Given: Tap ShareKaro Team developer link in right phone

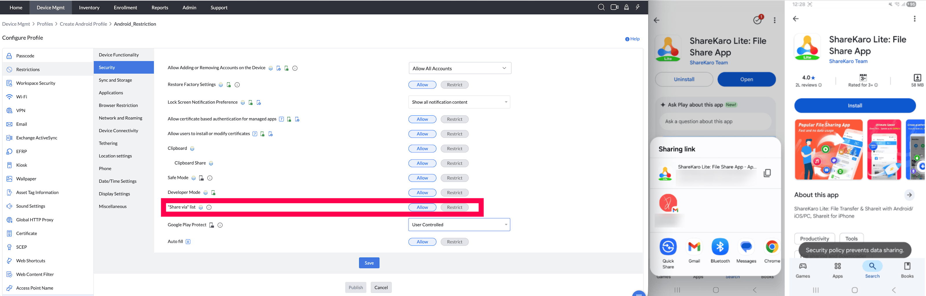Looking at the screenshot, I should 848,61.
